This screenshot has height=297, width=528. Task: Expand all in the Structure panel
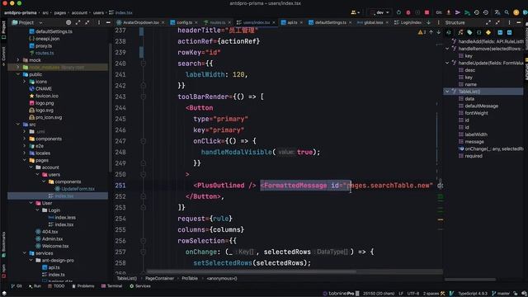pos(488,22)
